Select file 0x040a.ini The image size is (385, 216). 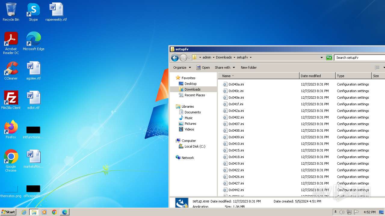234,84
